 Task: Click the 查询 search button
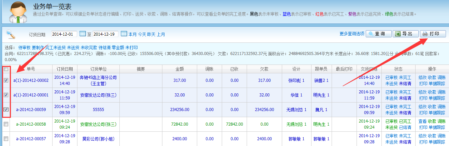click(x=378, y=34)
